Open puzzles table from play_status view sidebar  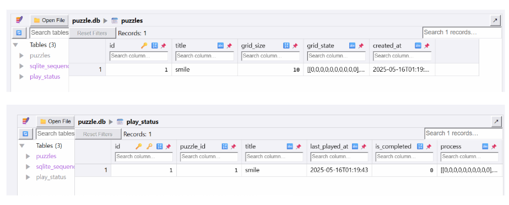(x=46, y=156)
